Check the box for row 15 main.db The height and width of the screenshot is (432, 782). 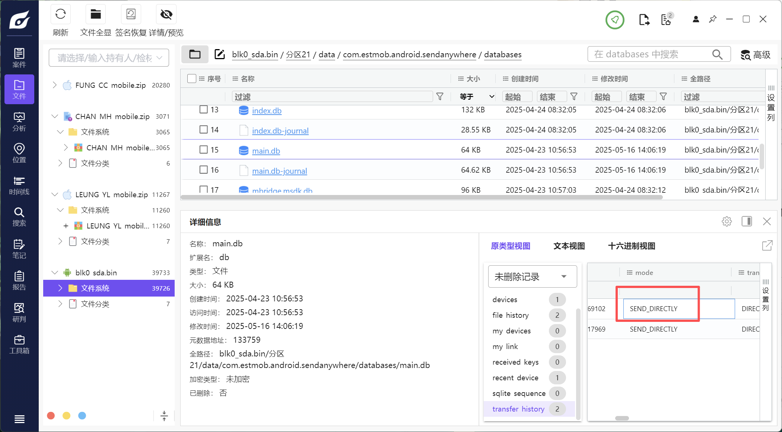coord(203,150)
